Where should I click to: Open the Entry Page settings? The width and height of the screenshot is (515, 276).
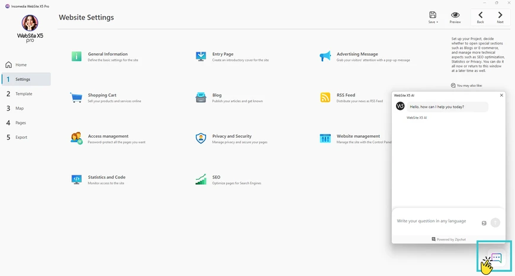[201, 56]
